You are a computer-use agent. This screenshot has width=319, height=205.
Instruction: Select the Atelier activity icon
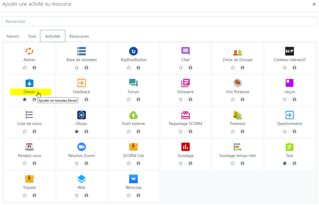click(x=29, y=51)
